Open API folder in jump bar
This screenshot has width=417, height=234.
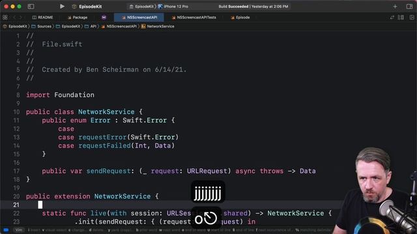[x=91, y=26]
